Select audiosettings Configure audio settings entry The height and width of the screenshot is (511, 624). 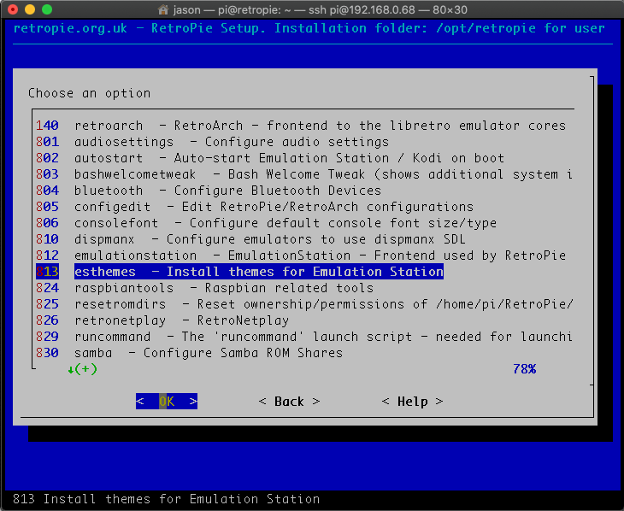[x=231, y=142]
